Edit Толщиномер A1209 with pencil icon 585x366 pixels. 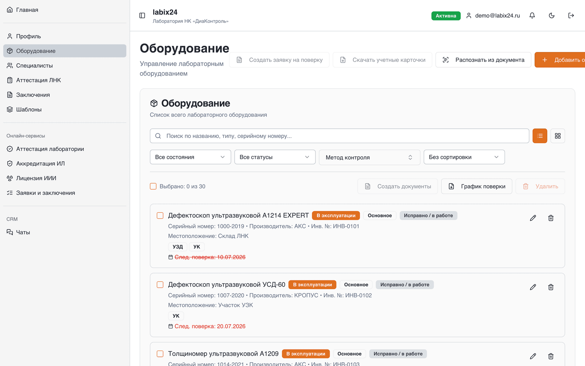(533, 356)
